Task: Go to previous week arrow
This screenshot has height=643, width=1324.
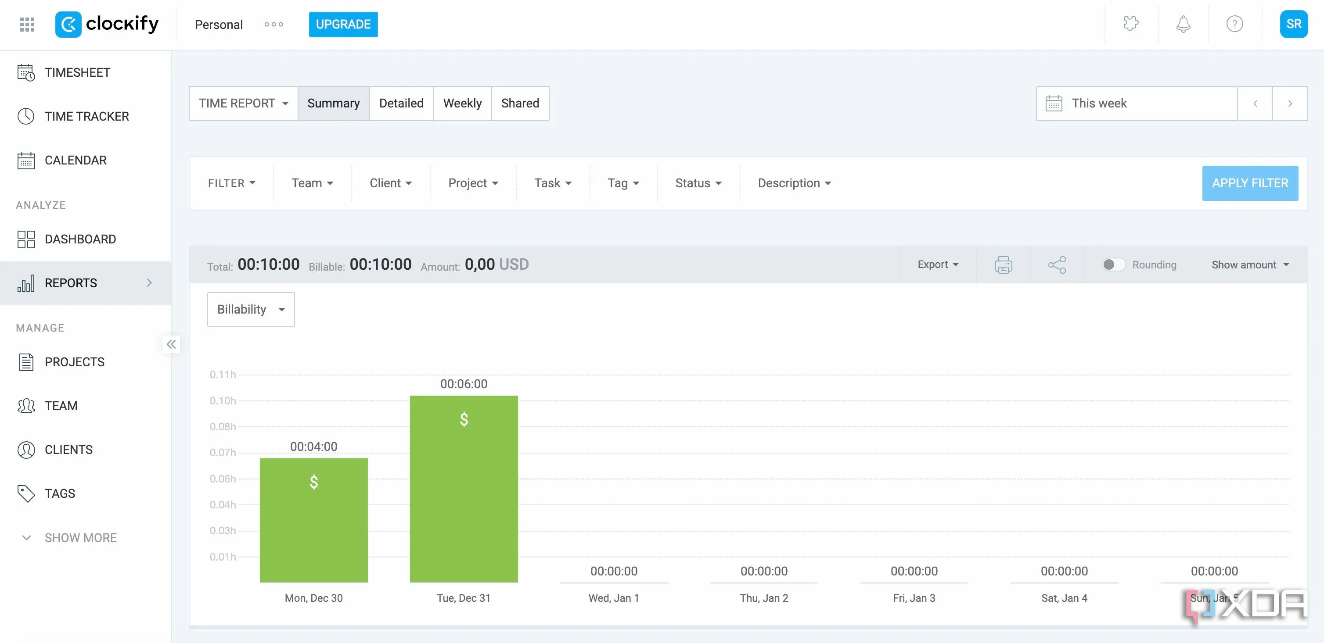Action: pos(1255,103)
